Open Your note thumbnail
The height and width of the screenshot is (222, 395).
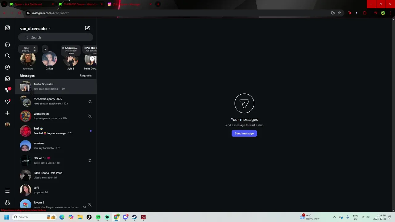coord(28,60)
